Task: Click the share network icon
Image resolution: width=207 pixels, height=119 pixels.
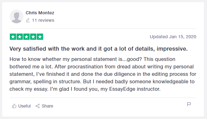Action: click(37, 106)
